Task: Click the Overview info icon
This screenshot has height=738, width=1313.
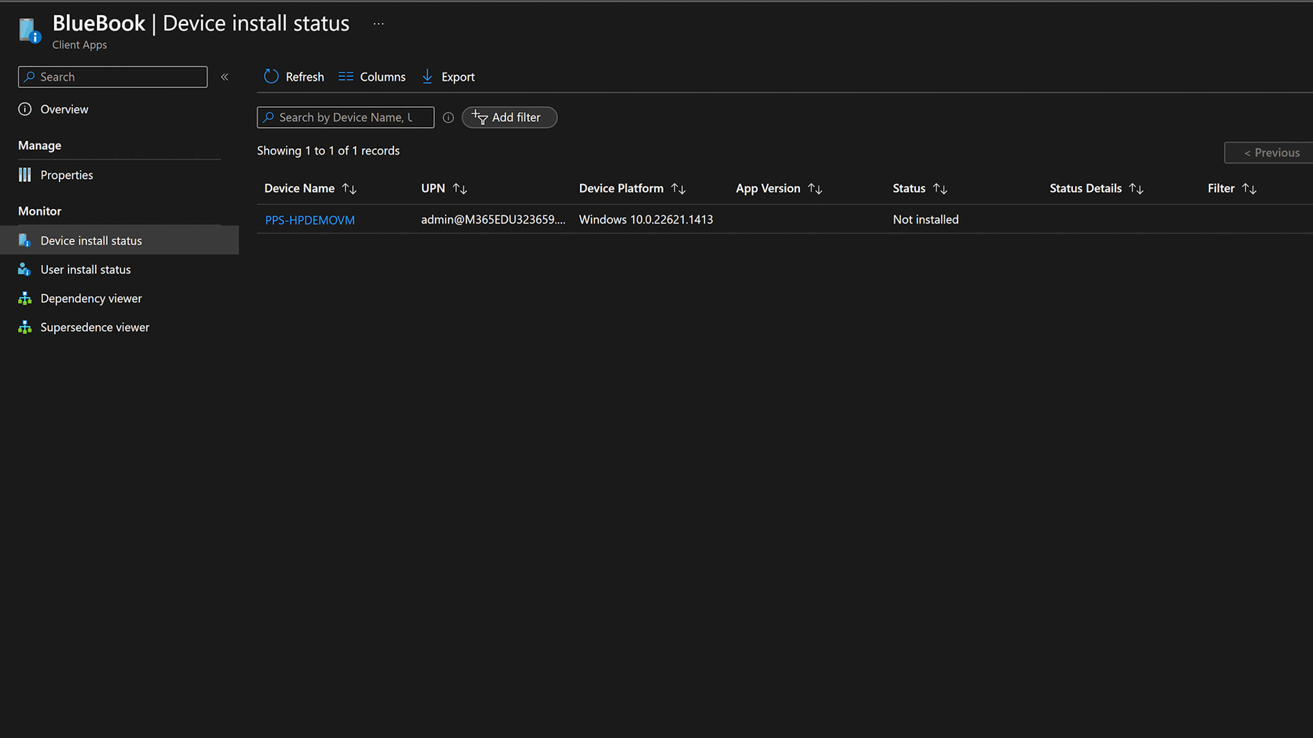Action: point(25,109)
